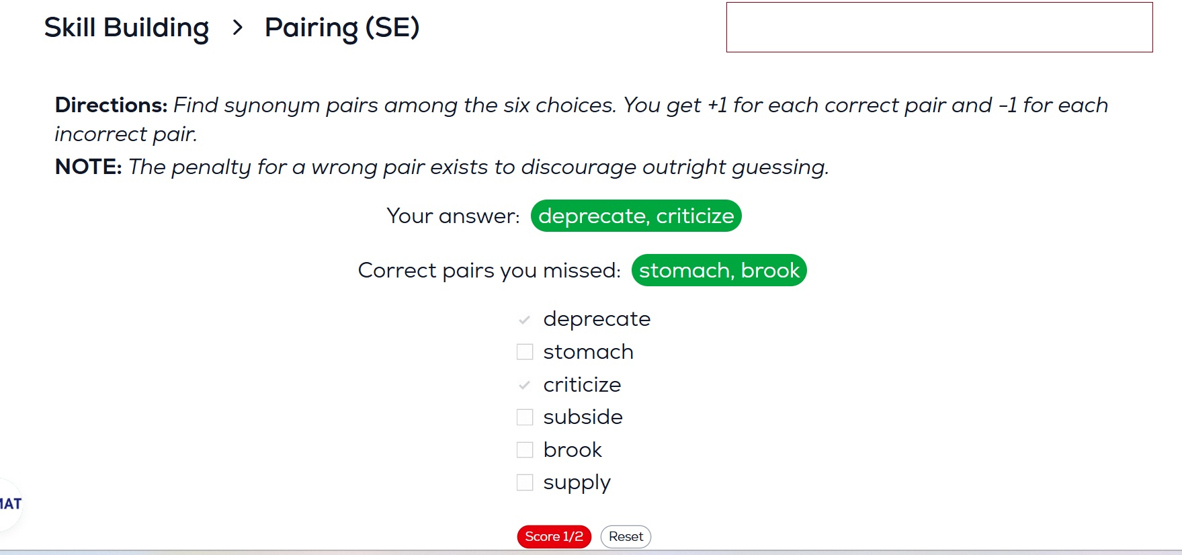Check the box next to brook

pos(525,450)
